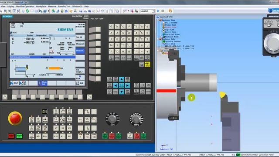Click the green circular refresh icon in toolbar
The width and height of the screenshot is (279, 157).
tap(27, 11)
